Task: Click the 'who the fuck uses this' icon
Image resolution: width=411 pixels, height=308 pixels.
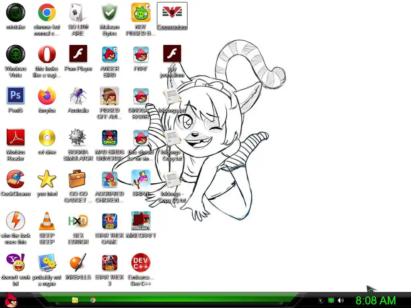Action: point(16,221)
